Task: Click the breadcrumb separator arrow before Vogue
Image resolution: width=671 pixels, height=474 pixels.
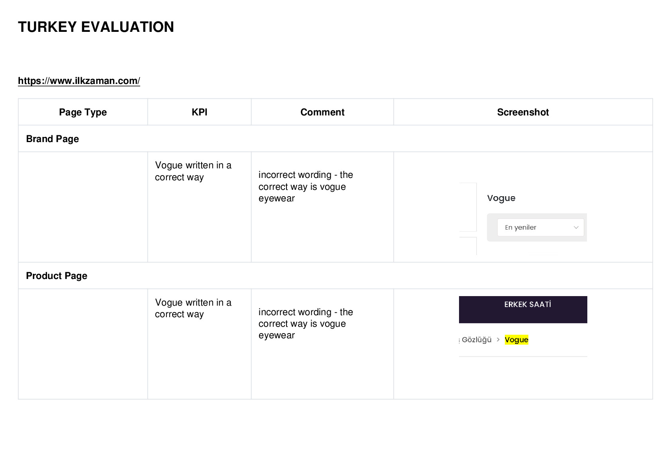Action: coord(498,339)
